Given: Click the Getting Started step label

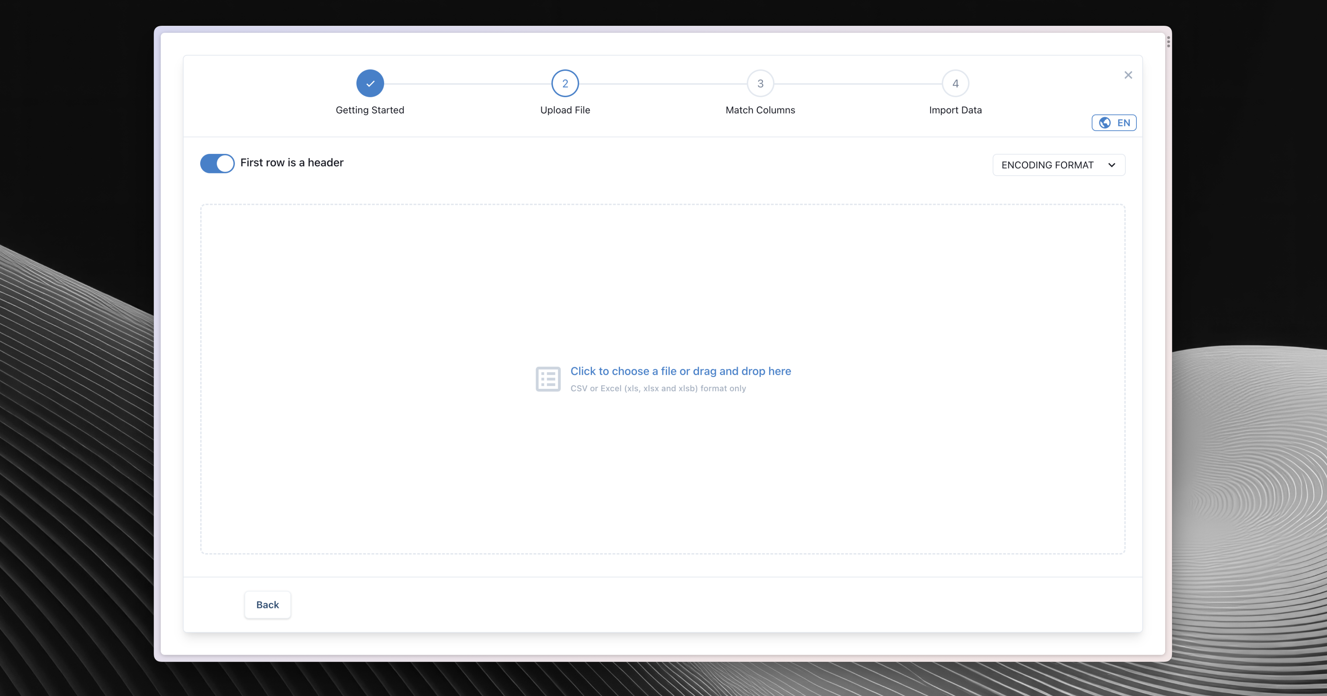Looking at the screenshot, I should click(x=370, y=110).
